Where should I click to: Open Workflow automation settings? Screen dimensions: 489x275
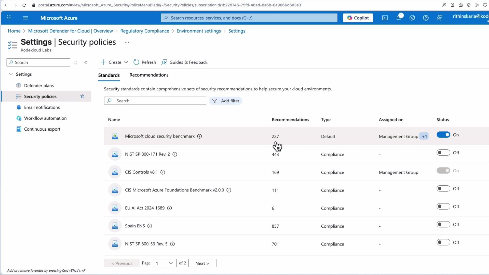pos(45,118)
